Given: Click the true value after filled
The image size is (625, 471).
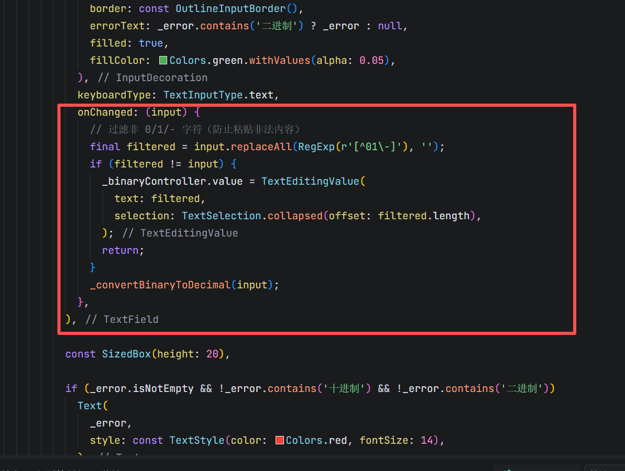Looking at the screenshot, I should [151, 43].
